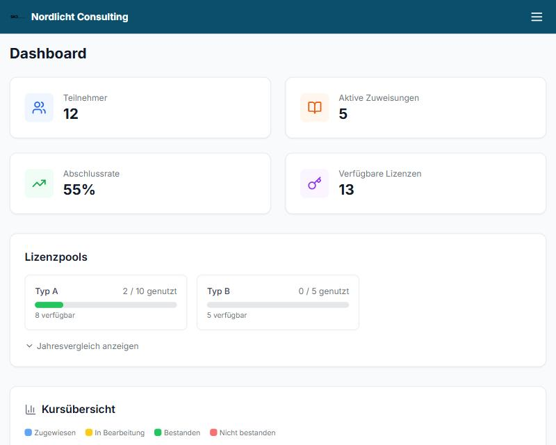Toggle the In Bearbeitung legend entry

pyautogui.click(x=115, y=432)
